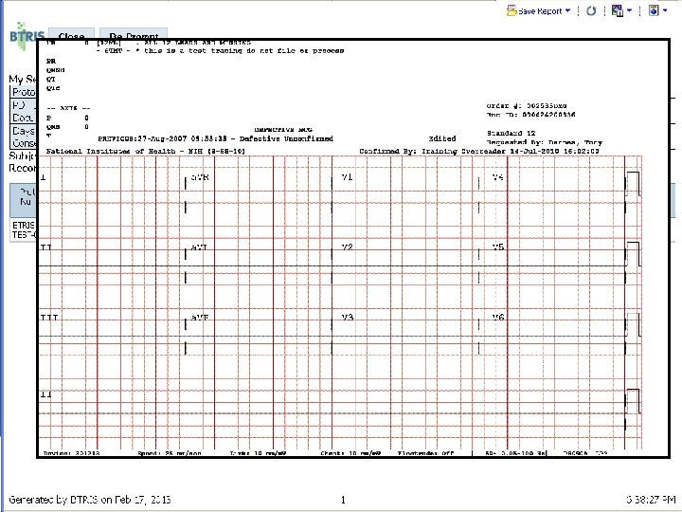The width and height of the screenshot is (682, 512).
Task: Click the view format icon in toolbar
Action: click(x=617, y=10)
